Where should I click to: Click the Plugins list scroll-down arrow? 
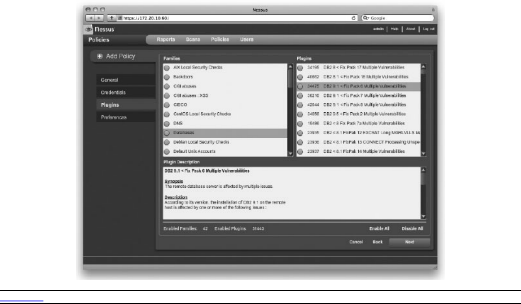424,154
